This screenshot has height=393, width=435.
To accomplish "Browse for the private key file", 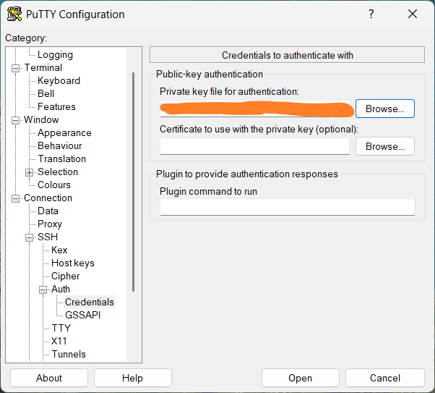I will click(x=385, y=109).
